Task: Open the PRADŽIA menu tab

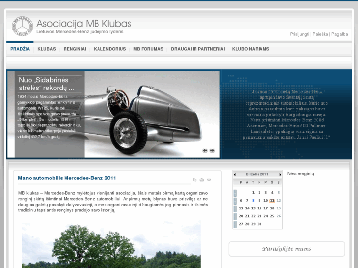Action: tap(20, 49)
